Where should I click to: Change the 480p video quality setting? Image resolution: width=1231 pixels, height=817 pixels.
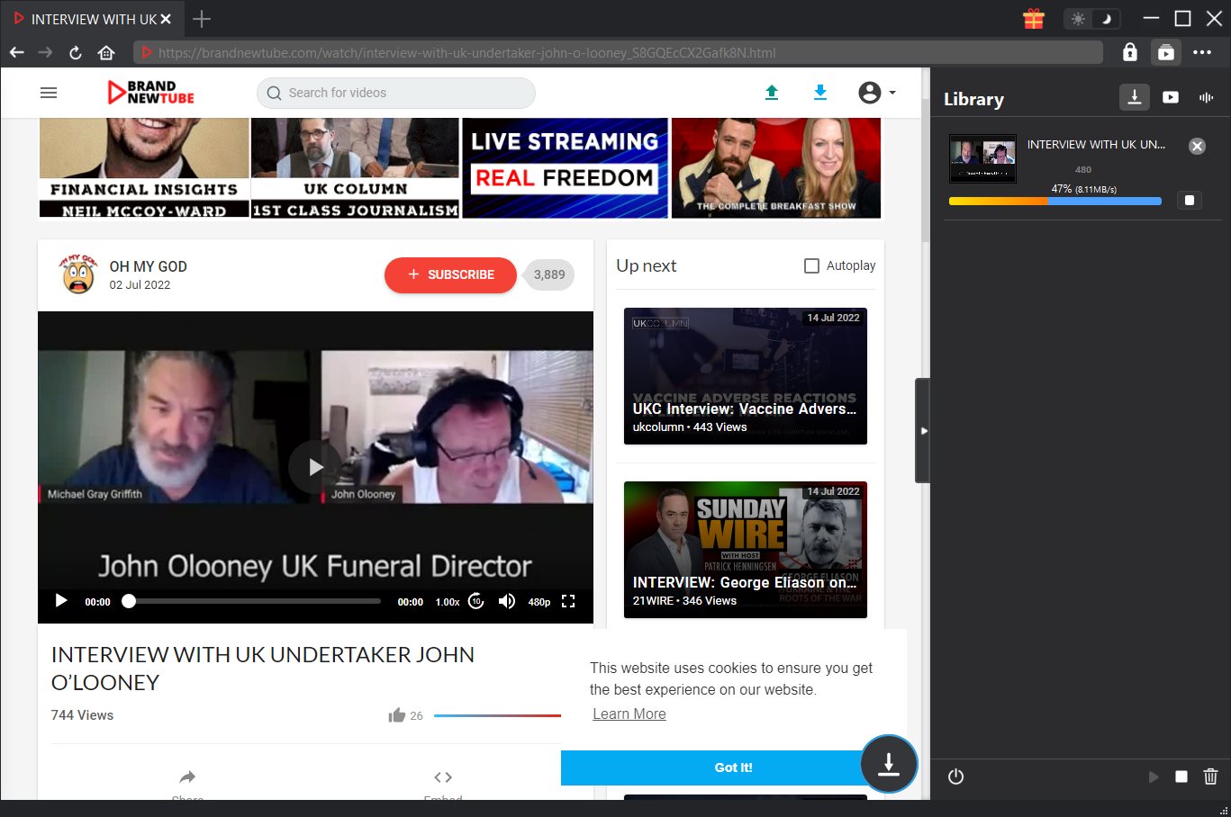[x=539, y=601]
